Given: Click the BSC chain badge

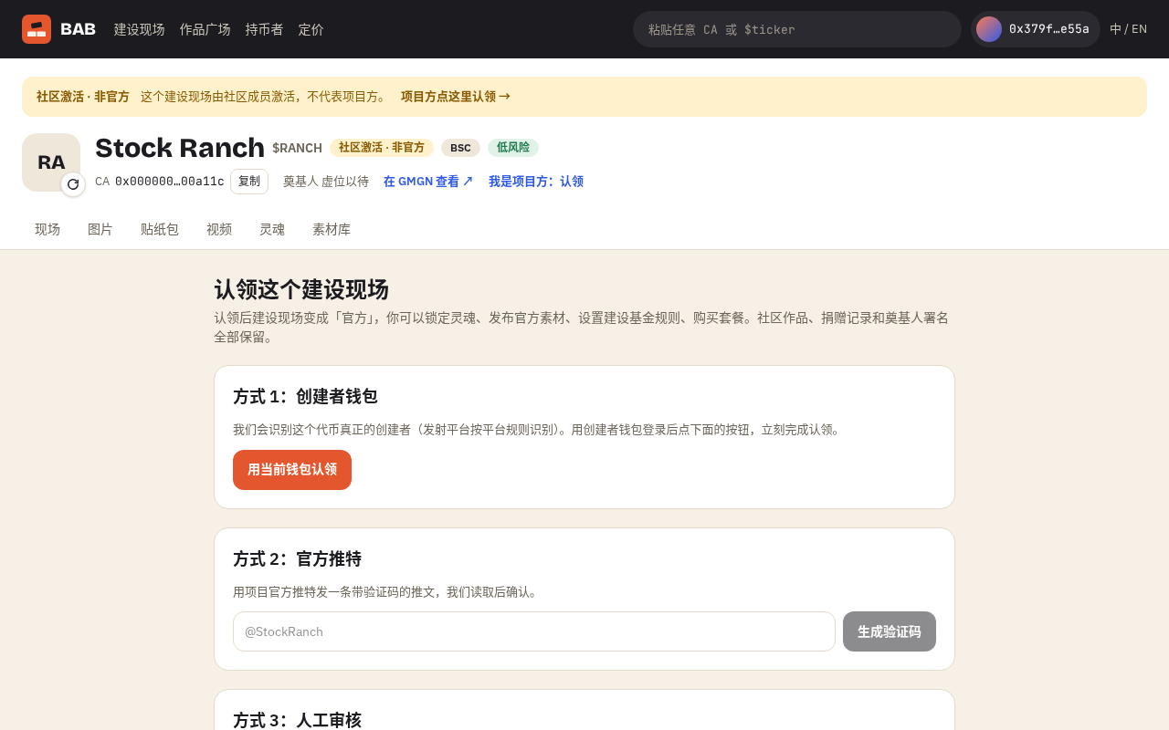Looking at the screenshot, I should [x=460, y=148].
